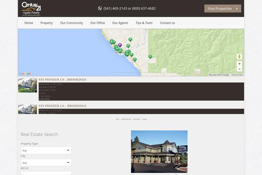The image size is (262, 175).
Task: Open the Our Agents page
Action: 120,23
